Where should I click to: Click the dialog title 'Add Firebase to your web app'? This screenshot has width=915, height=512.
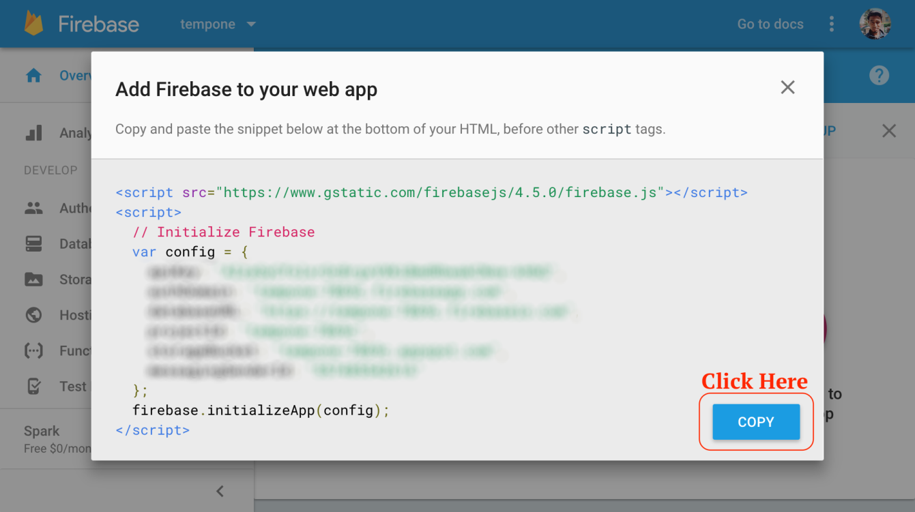(x=246, y=89)
